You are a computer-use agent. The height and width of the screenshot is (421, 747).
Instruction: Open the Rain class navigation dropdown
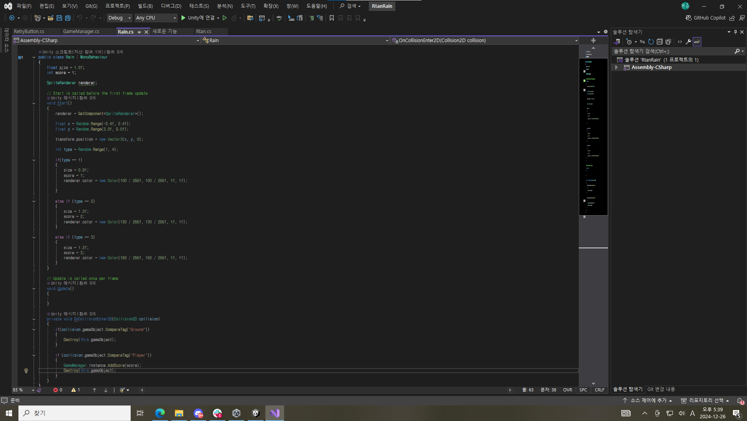[x=296, y=41]
